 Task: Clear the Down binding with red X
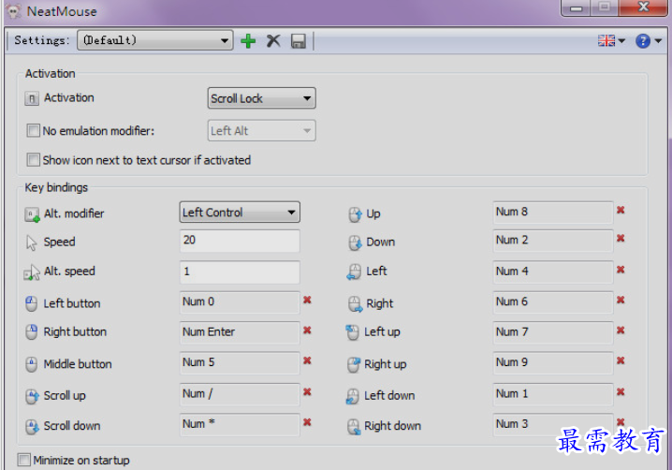621,238
